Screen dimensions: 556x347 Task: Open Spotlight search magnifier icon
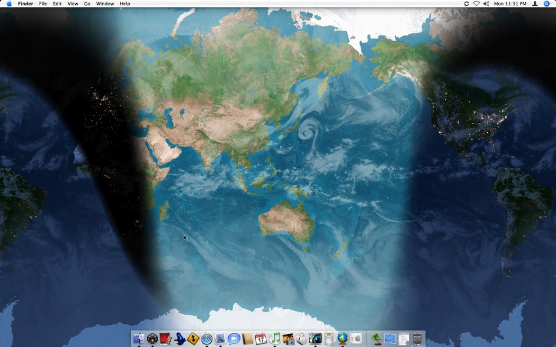(x=546, y=4)
